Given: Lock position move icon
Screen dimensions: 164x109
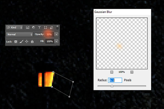Looking at the screenshot, I should pyautogui.click(x=27, y=41).
